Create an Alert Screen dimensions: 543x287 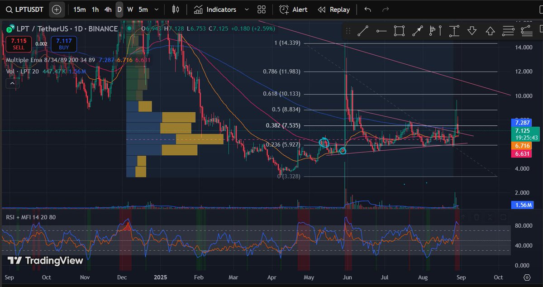pos(294,10)
